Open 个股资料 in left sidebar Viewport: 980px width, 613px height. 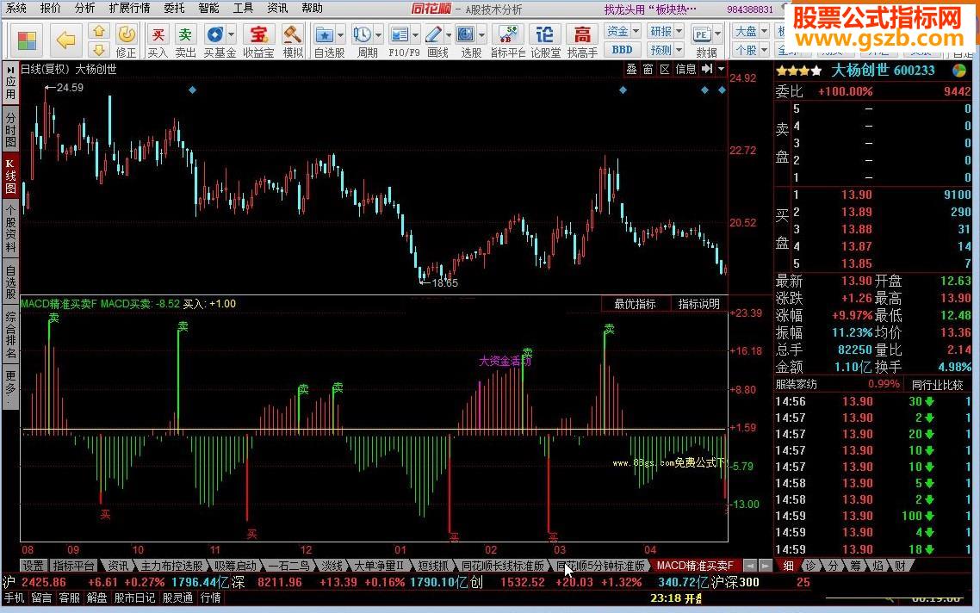click(10, 227)
